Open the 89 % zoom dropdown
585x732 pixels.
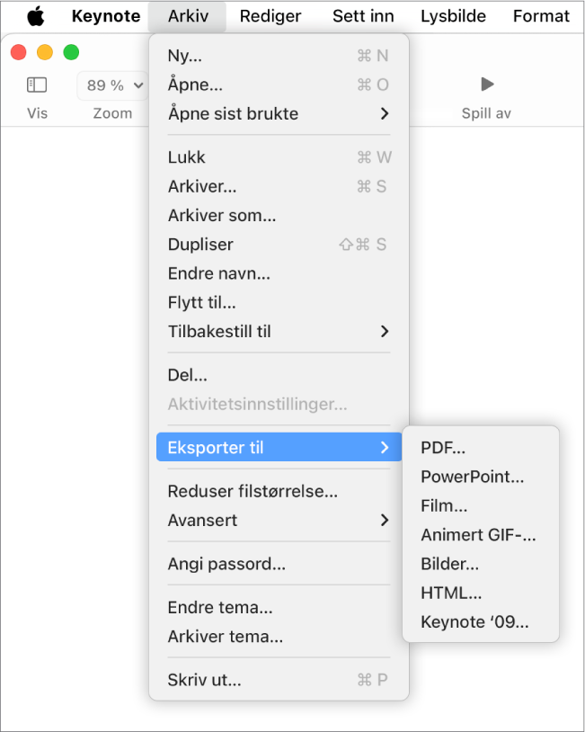[x=112, y=85]
